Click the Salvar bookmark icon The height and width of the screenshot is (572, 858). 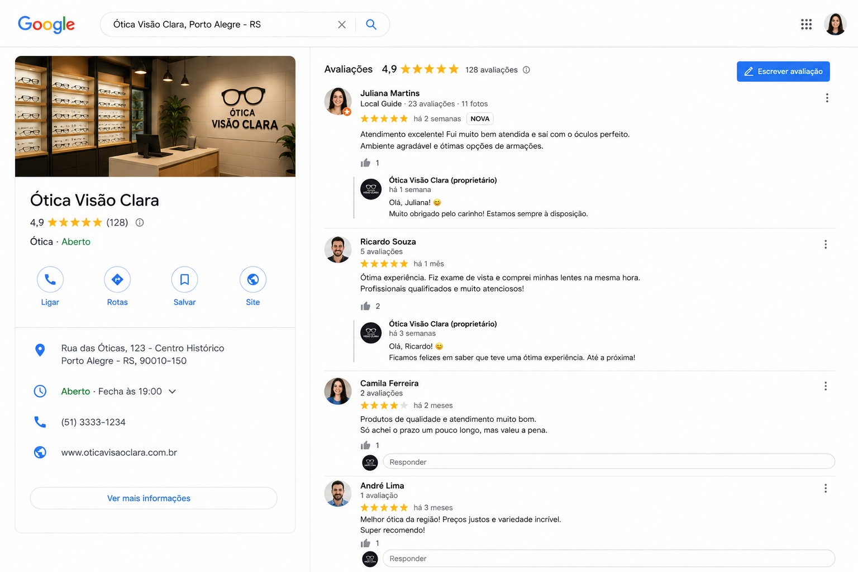184,279
